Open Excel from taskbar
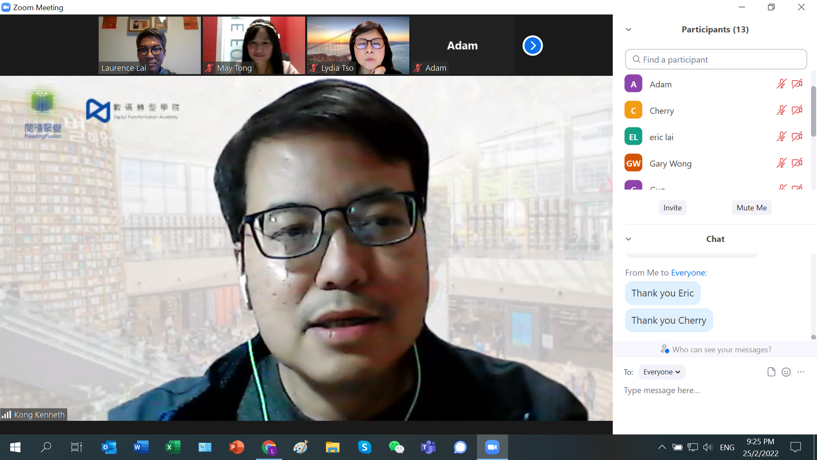Image resolution: width=817 pixels, height=460 pixels. [173, 447]
